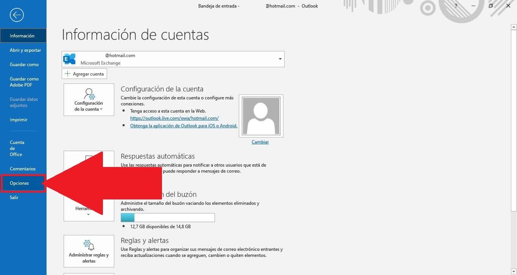Image resolution: width=517 pixels, height=275 pixels.
Task: Click the profile picture placeholder
Action: pyautogui.click(x=261, y=116)
